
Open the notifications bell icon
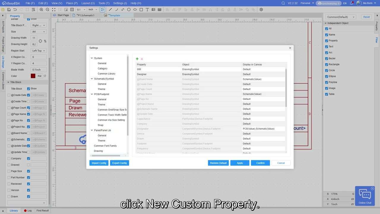(x=352, y=3)
